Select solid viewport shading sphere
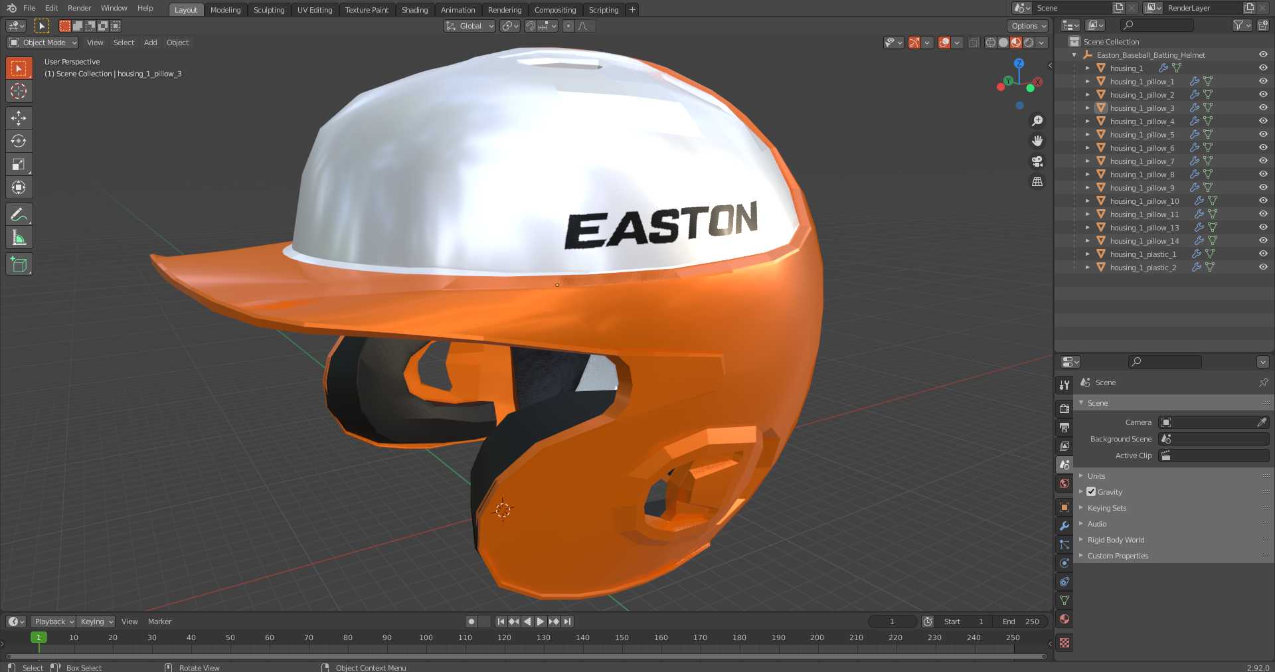1275x672 pixels. click(x=1003, y=42)
